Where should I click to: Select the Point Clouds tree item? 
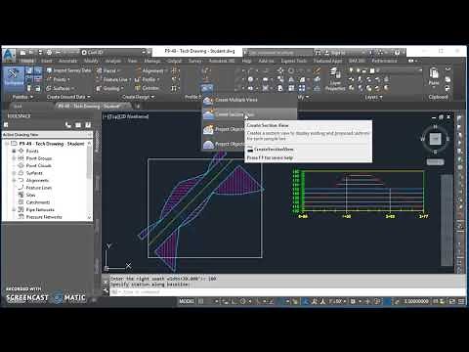(x=38, y=165)
